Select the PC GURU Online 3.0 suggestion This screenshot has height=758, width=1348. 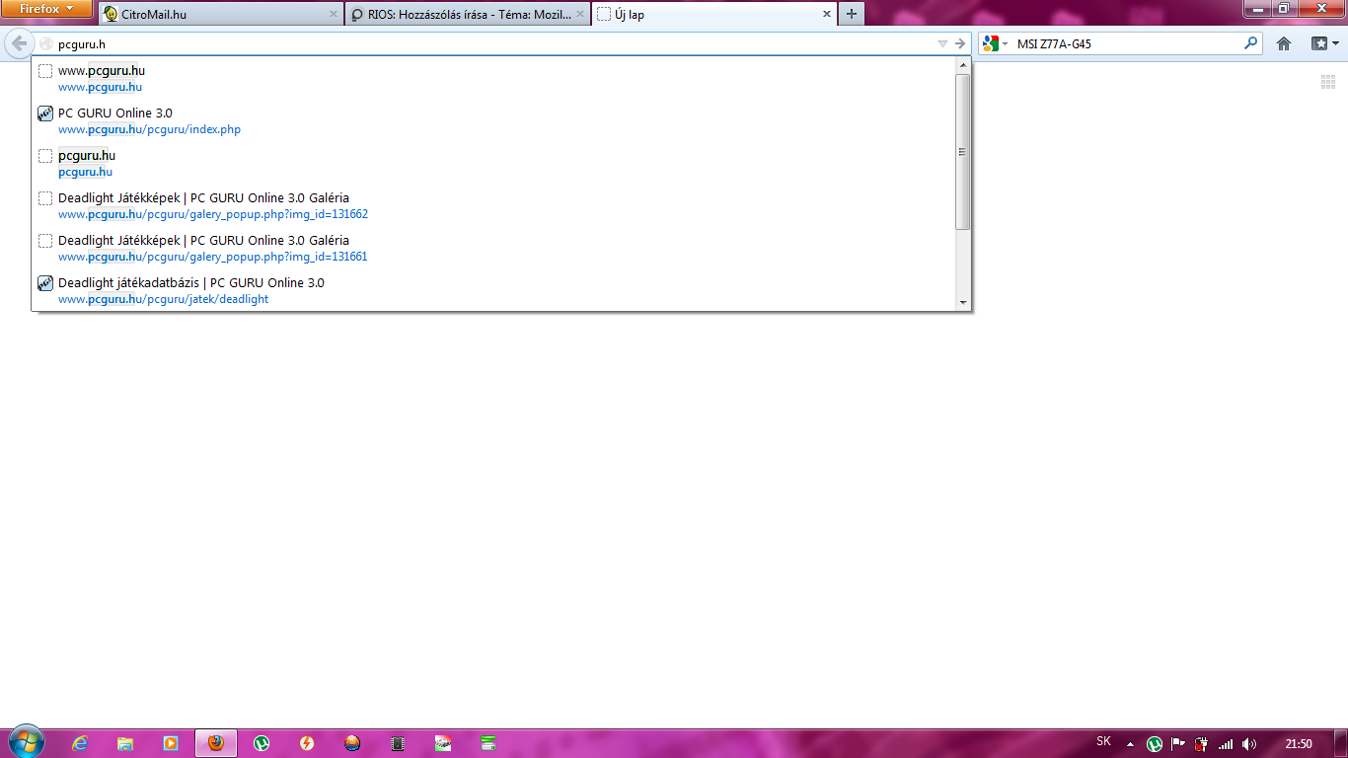[x=493, y=121]
